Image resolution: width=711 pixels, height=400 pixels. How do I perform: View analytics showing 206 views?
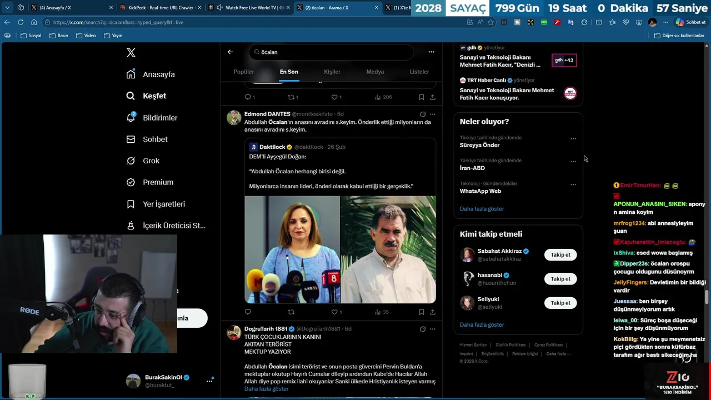point(383,97)
